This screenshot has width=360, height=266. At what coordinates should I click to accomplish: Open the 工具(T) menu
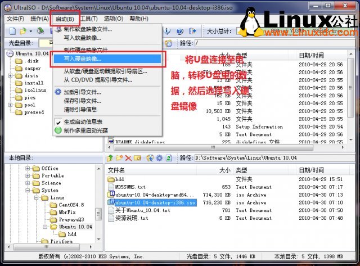pyautogui.click(x=89, y=19)
